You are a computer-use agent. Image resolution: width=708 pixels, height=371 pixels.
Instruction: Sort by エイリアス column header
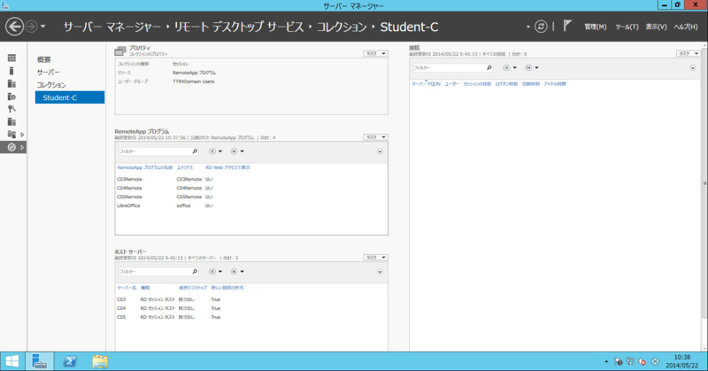[185, 167]
